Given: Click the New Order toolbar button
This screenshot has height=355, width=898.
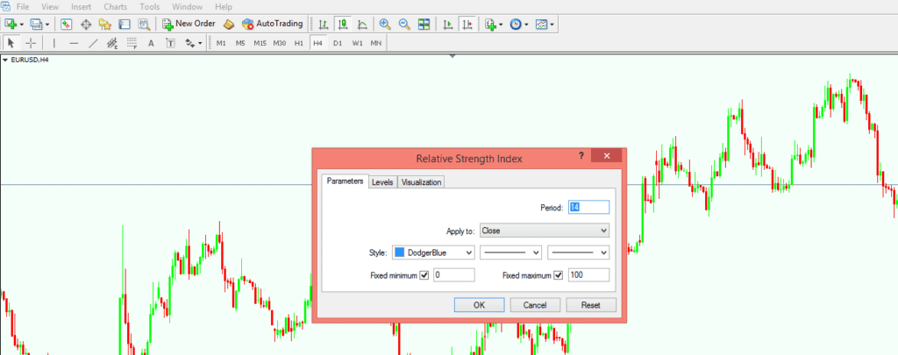Looking at the screenshot, I should click(x=189, y=24).
